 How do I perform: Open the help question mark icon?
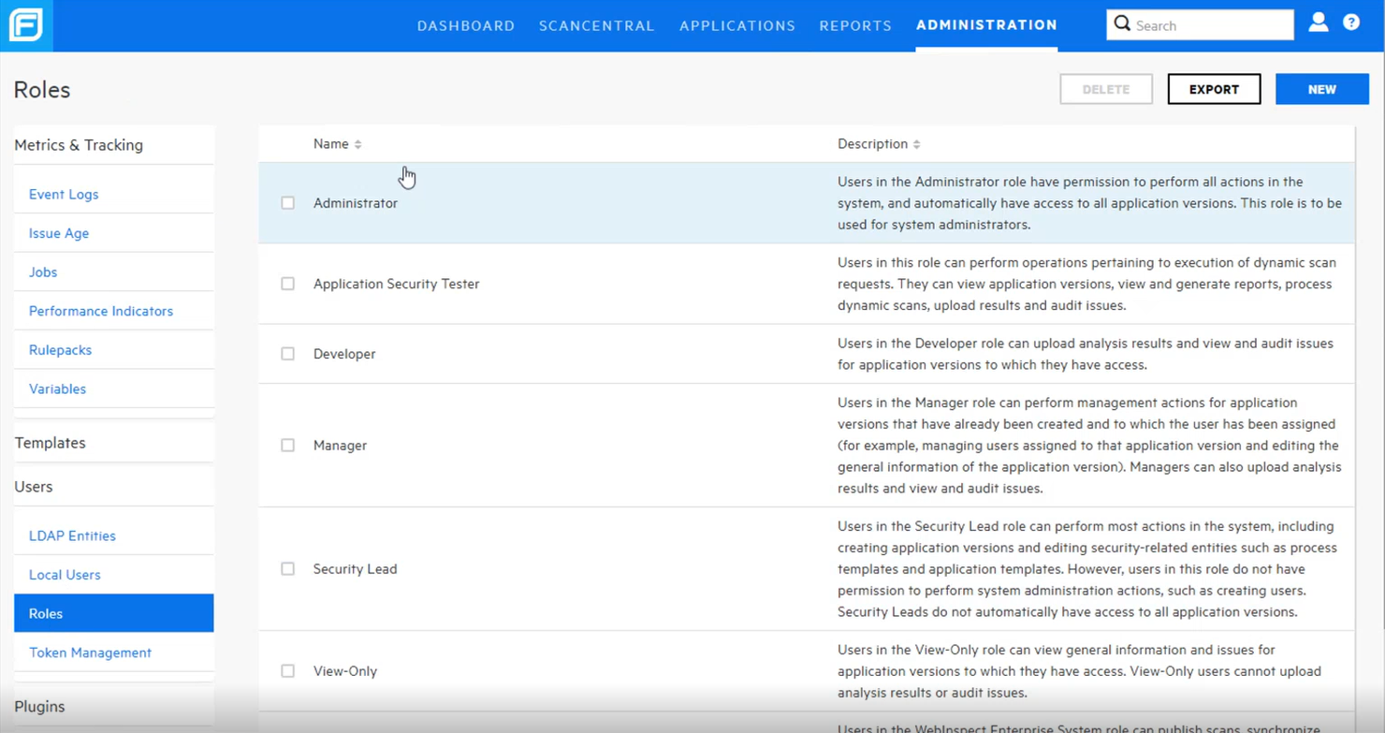click(x=1351, y=22)
